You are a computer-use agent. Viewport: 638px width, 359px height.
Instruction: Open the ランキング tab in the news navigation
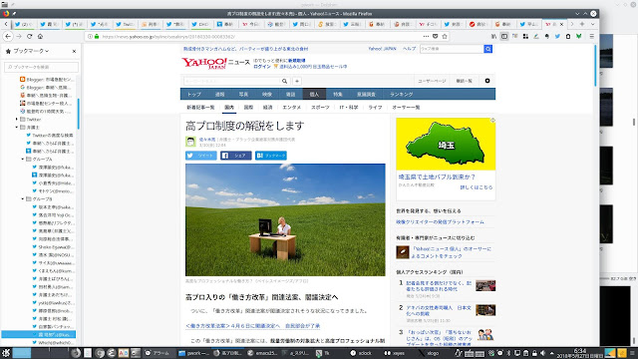(401, 94)
